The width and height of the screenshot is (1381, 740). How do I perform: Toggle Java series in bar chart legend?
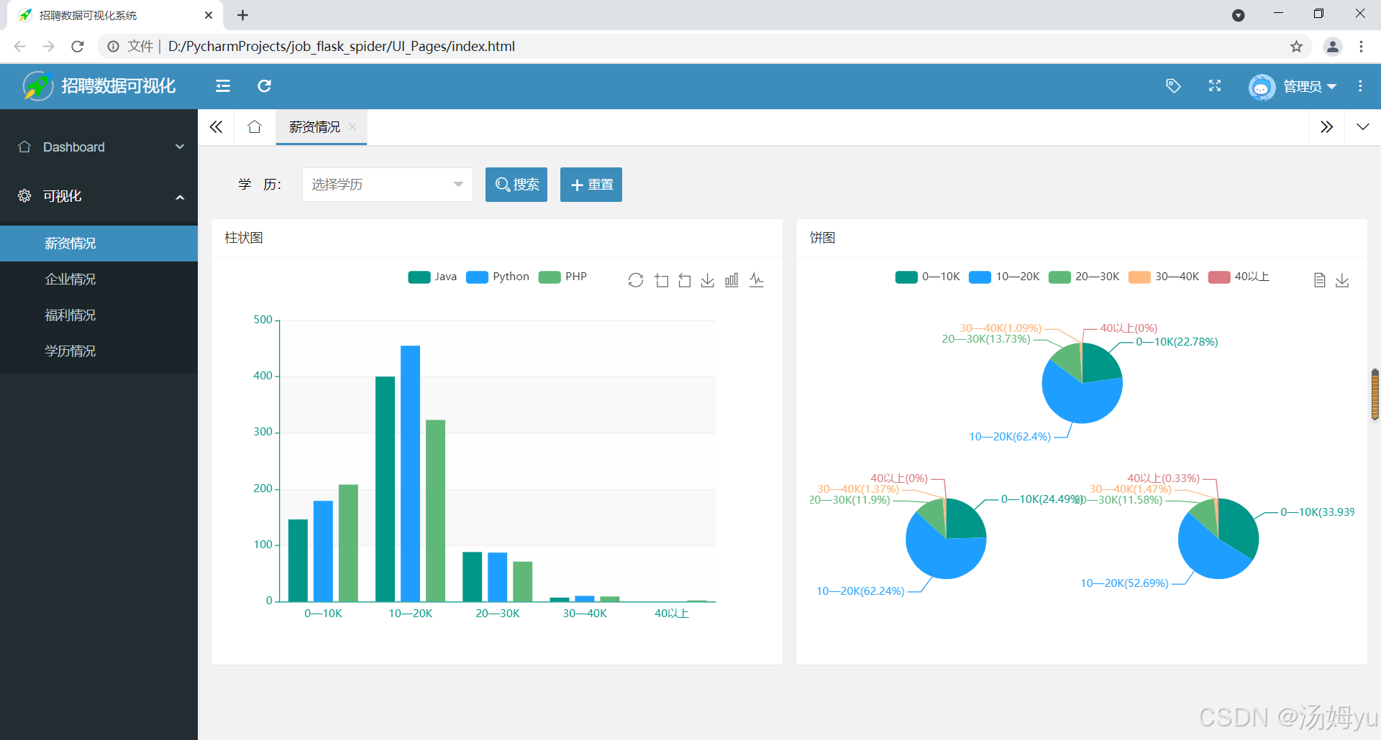pyautogui.click(x=432, y=277)
